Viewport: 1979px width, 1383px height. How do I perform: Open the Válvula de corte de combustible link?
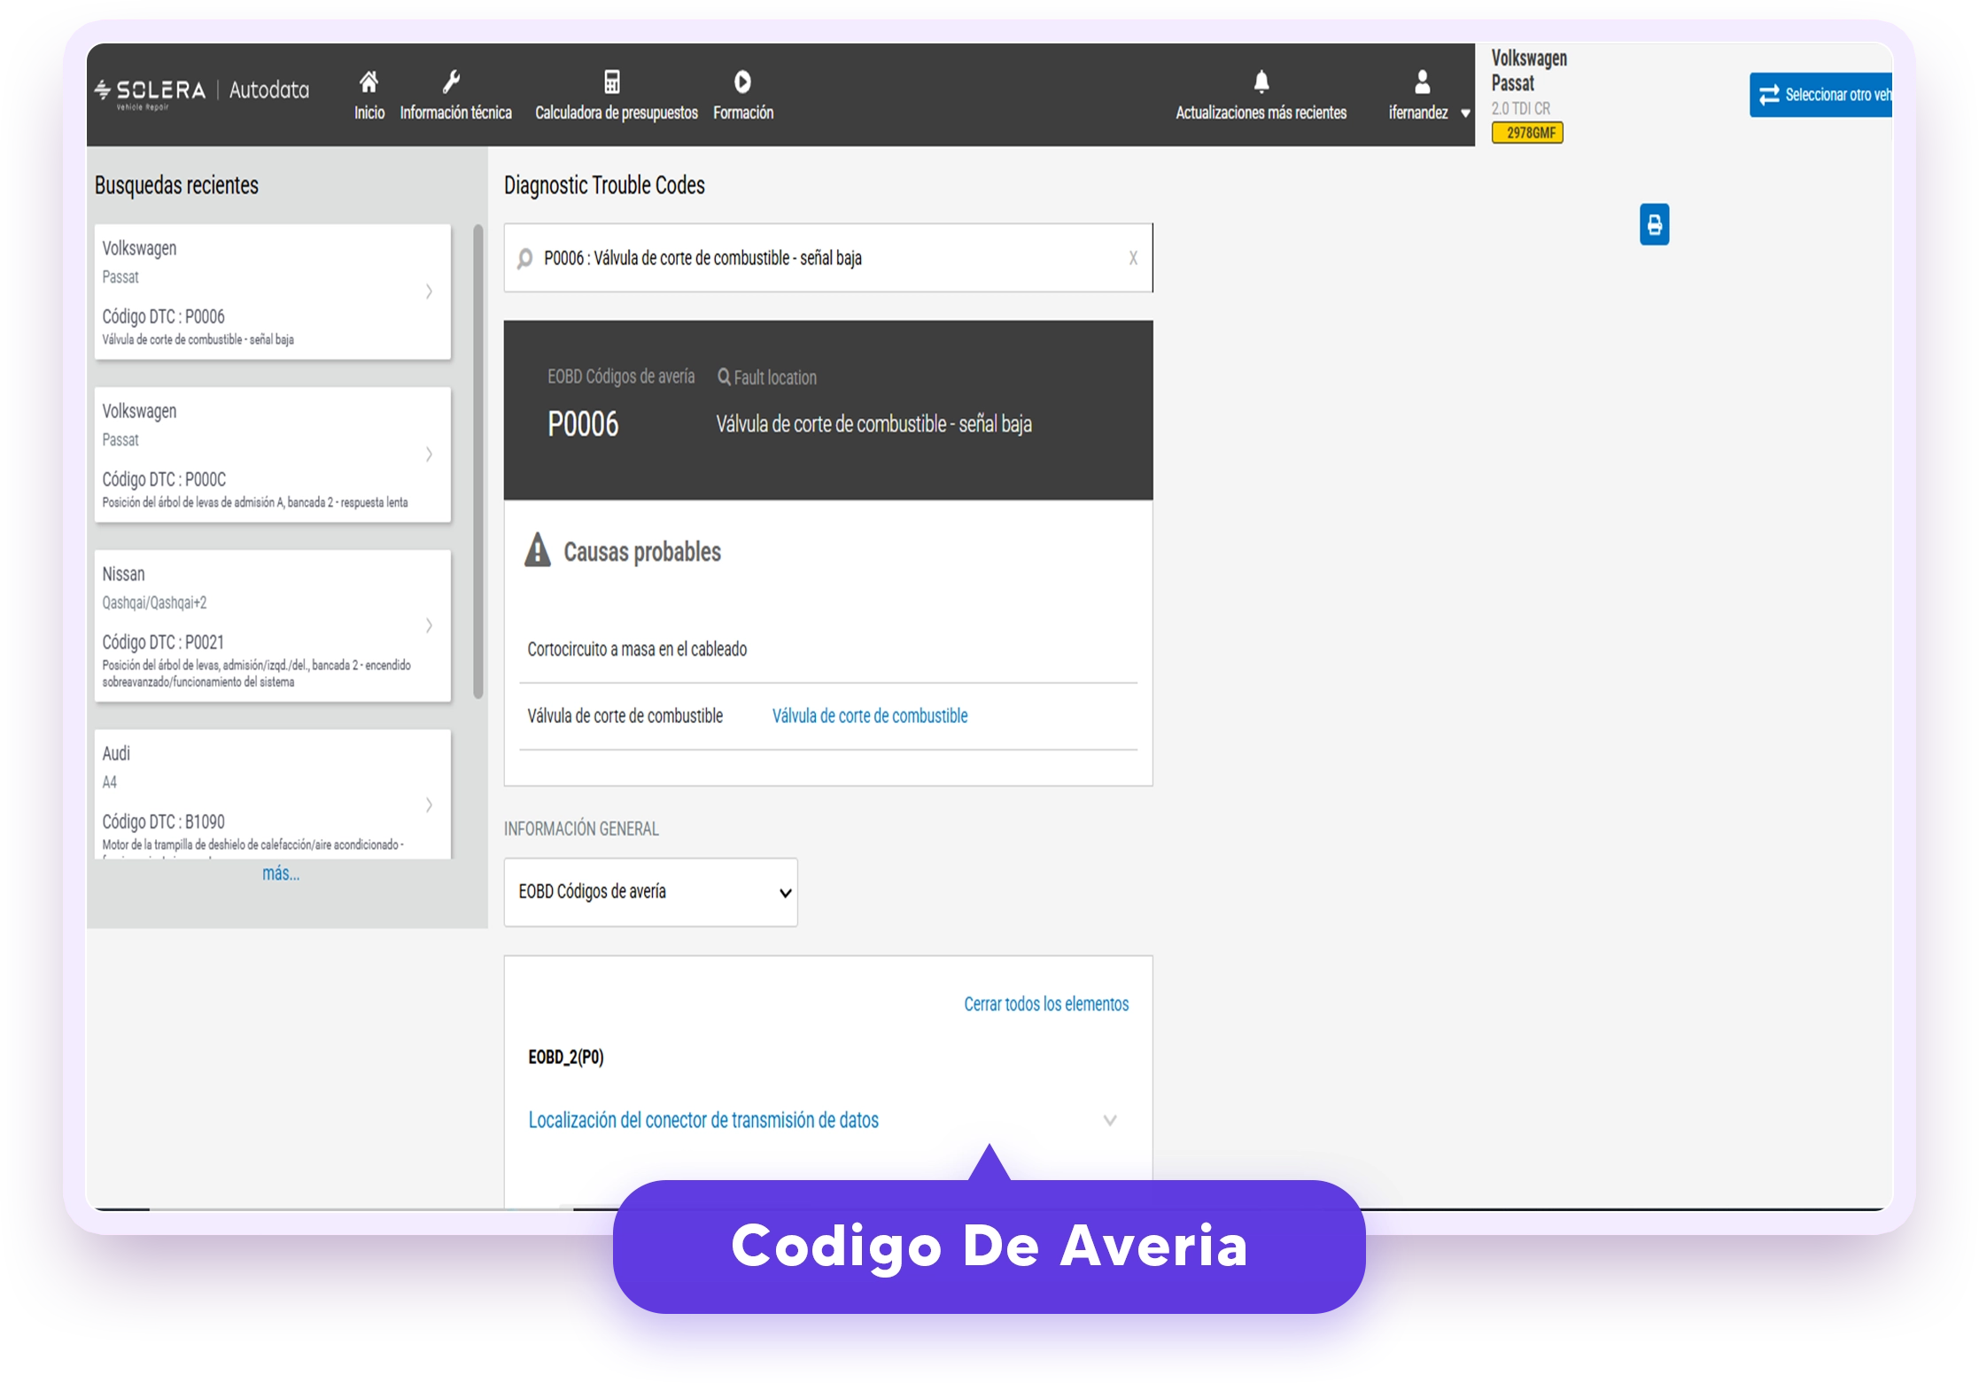click(869, 716)
